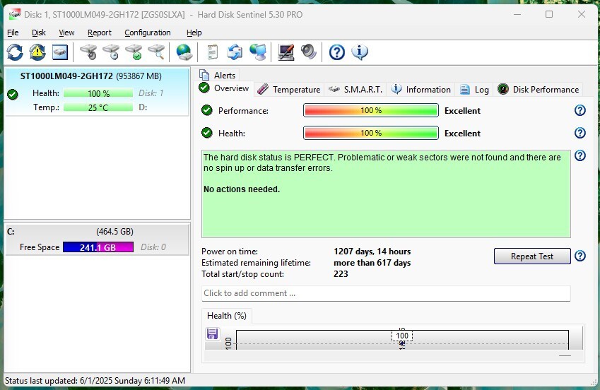Click 'more than 617 days' lifetime value
The image size is (600, 390).
click(372, 263)
